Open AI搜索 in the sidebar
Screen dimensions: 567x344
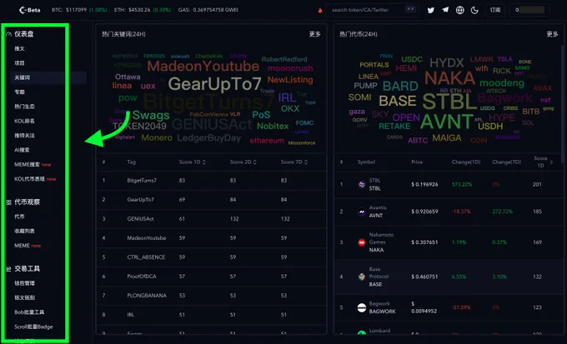(22, 150)
